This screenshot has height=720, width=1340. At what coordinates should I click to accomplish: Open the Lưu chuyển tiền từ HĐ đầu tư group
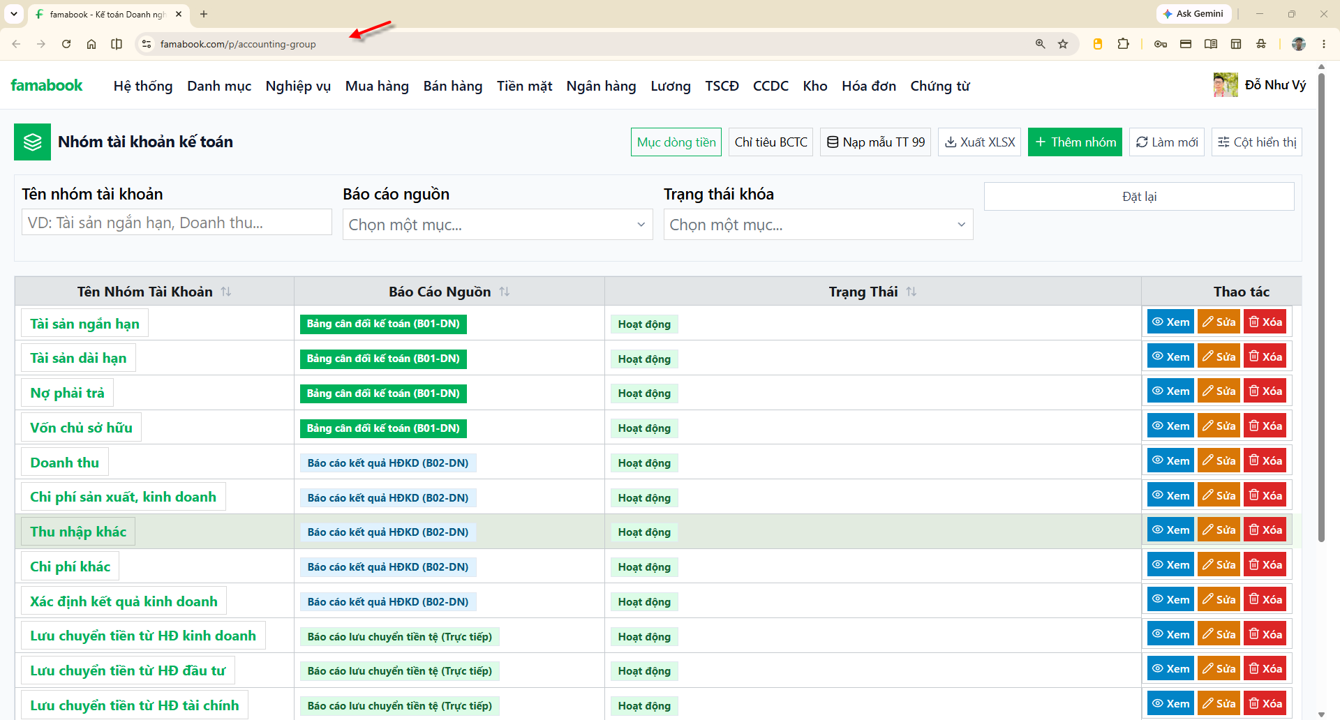point(128,670)
